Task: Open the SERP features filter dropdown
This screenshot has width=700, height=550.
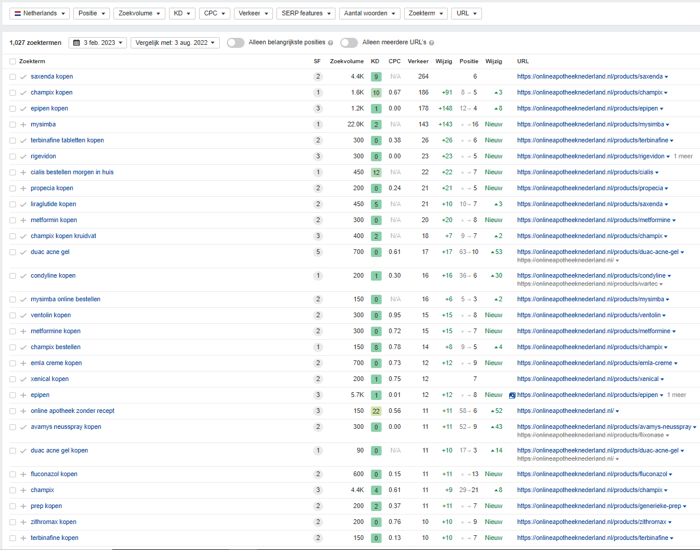Action: 306,14
